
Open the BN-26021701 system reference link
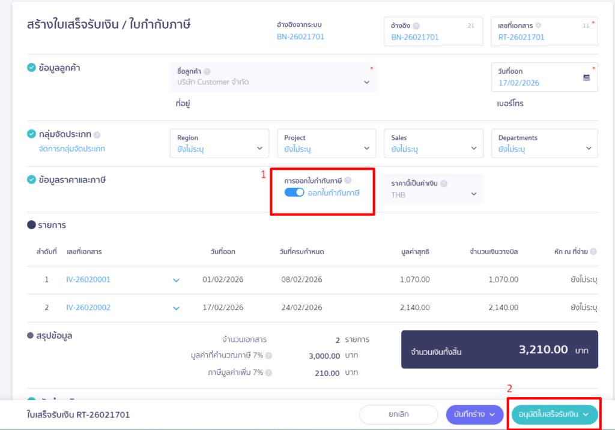(x=300, y=37)
